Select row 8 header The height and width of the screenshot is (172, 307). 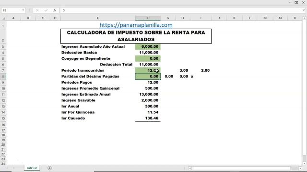click(x=3, y=76)
